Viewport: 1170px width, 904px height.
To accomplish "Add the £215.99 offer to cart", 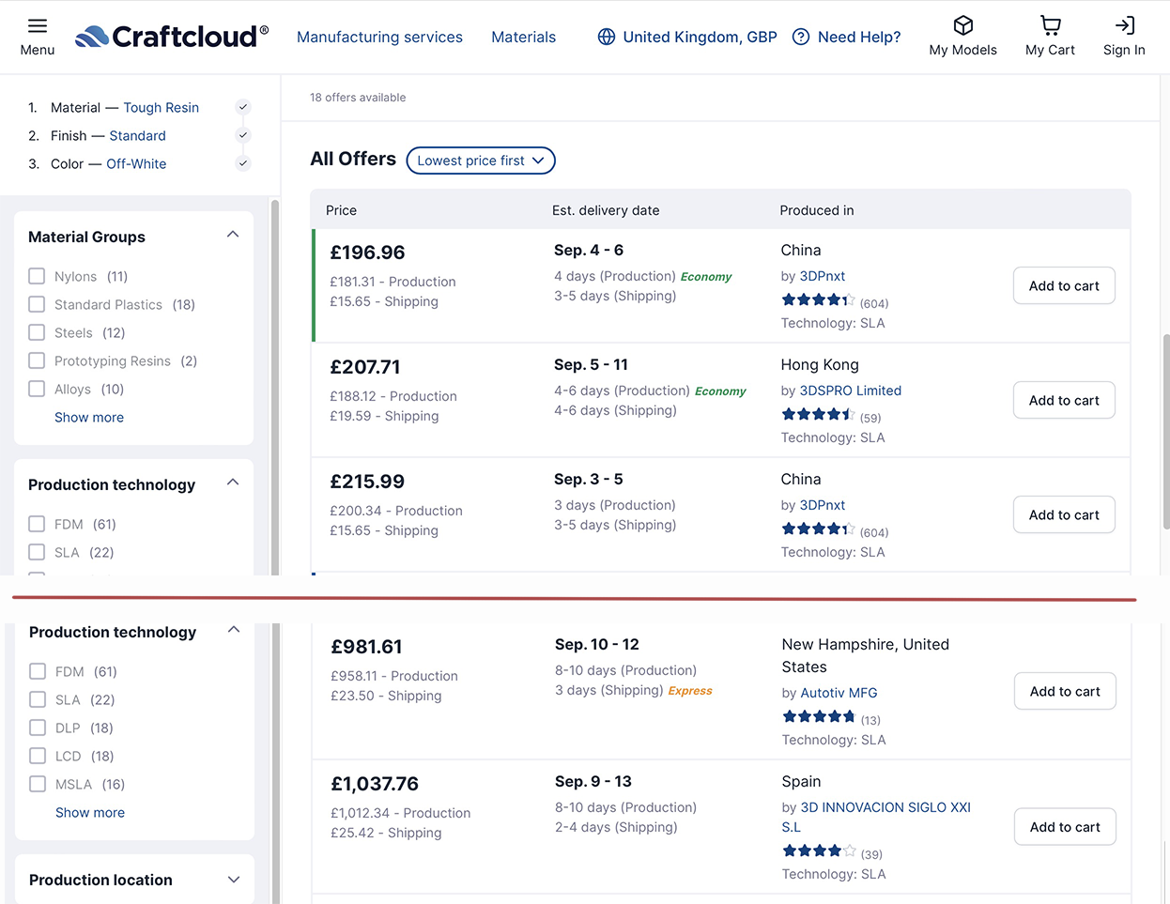I will click(x=1064, y=514).
